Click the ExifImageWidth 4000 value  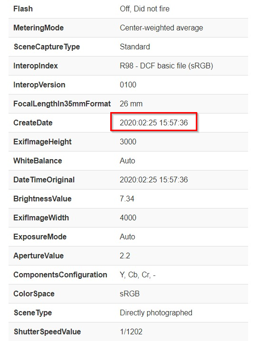coord(128,218)
